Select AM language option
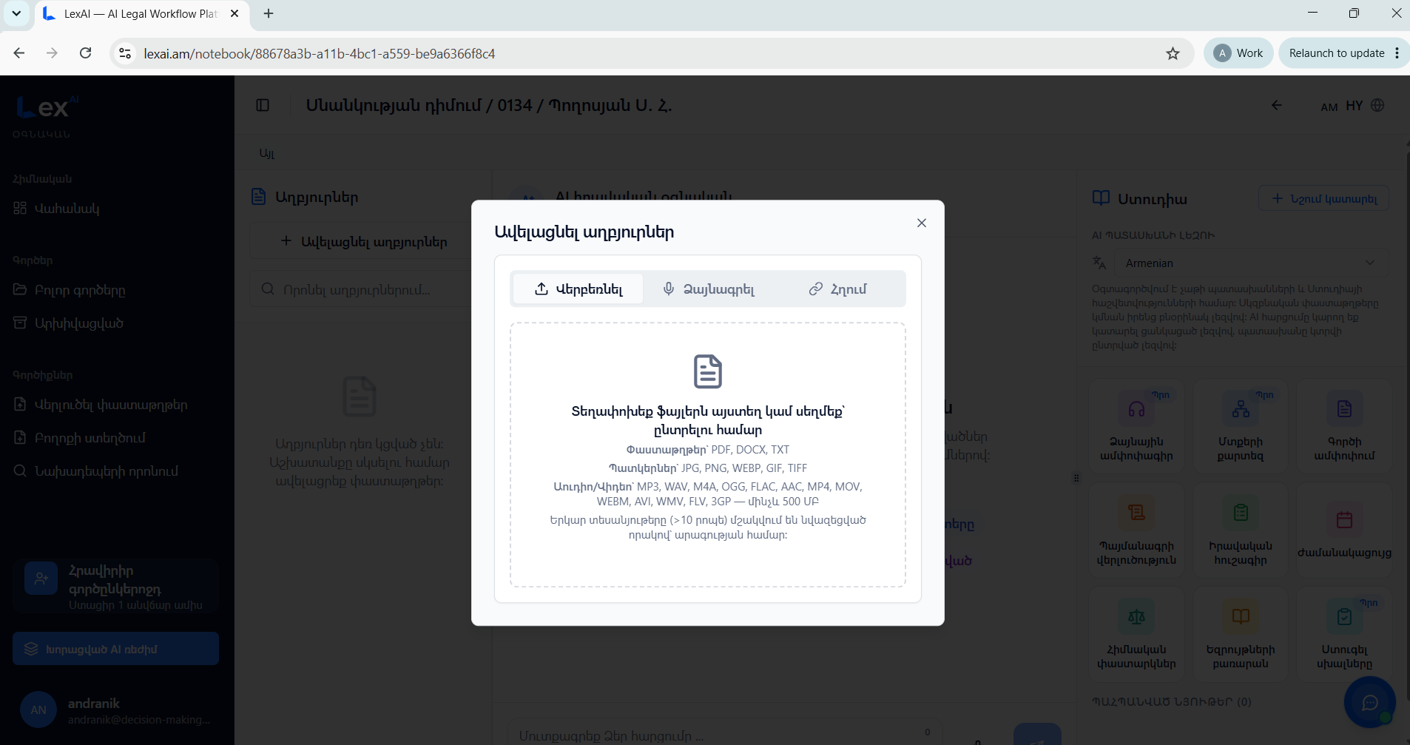Image resolution: width=1410 pixels, height=745 pixels. click(1329, 107)
